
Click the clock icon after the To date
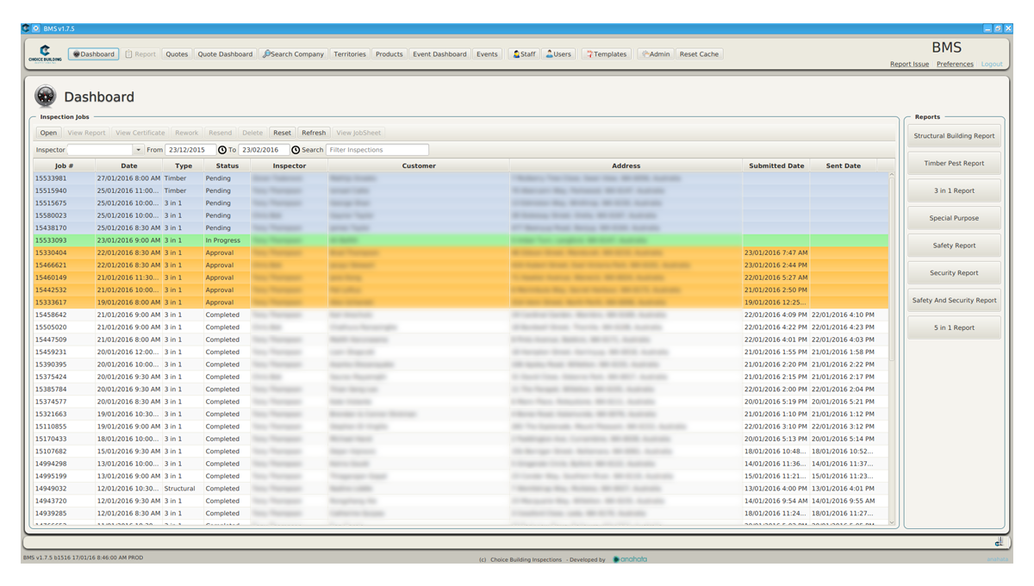(296, 150)
